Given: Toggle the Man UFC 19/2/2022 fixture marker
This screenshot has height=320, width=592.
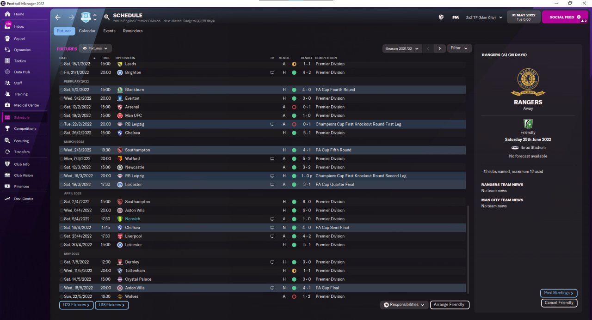Looking at the screenshot, I should coord(62,115).
